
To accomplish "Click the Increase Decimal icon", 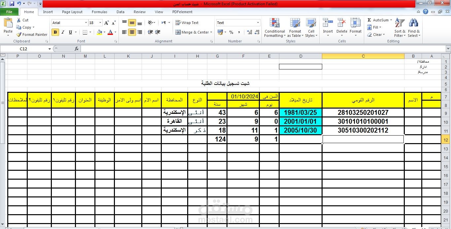I will [250, 32].
